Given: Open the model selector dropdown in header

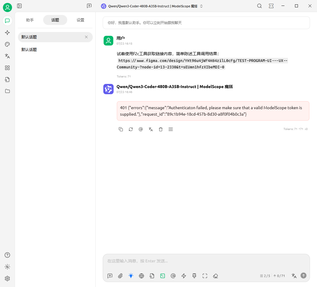Looking at the screenshot, I should [152, 6].
